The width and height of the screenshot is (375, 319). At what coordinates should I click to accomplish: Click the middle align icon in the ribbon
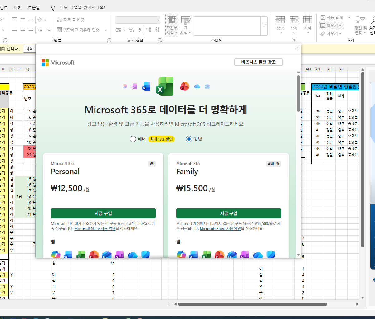pos(23,20)
